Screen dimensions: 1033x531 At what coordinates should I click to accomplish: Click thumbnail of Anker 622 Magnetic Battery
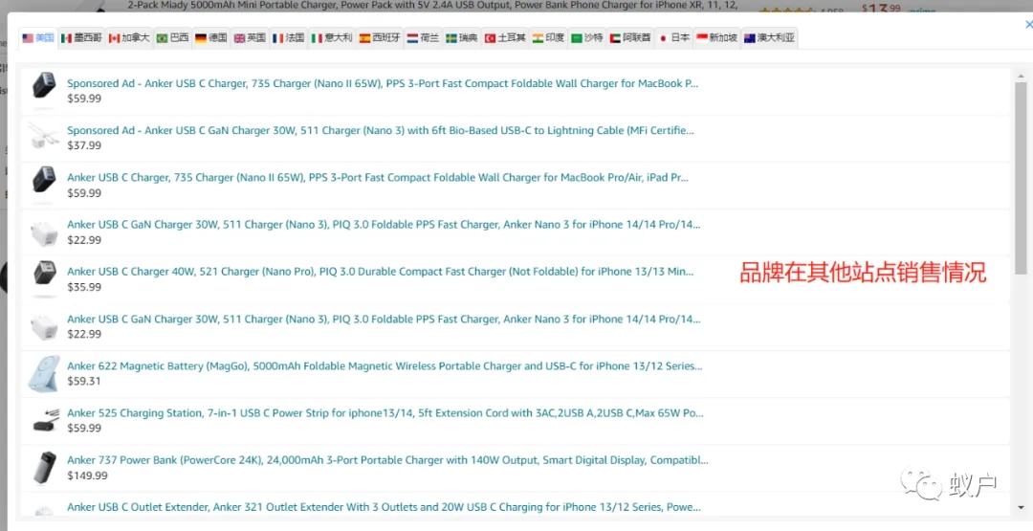[43, 373]
